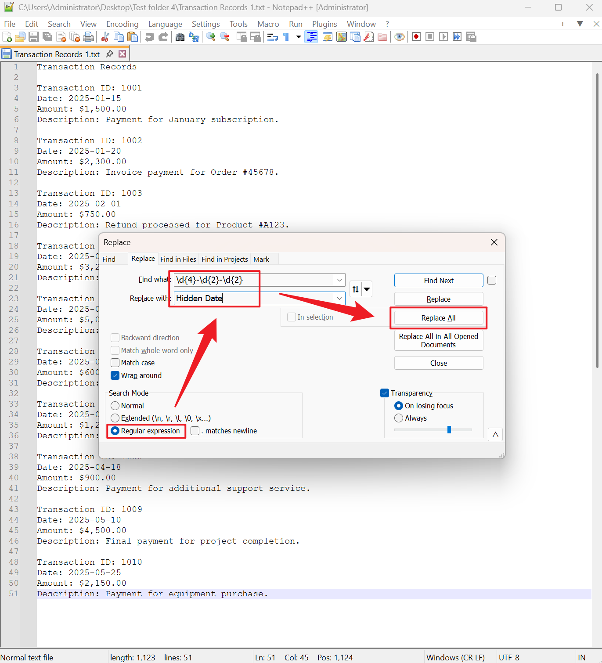Click the Undo arrow icon
This screenshot has height=663, width=602.
(149, 37)
